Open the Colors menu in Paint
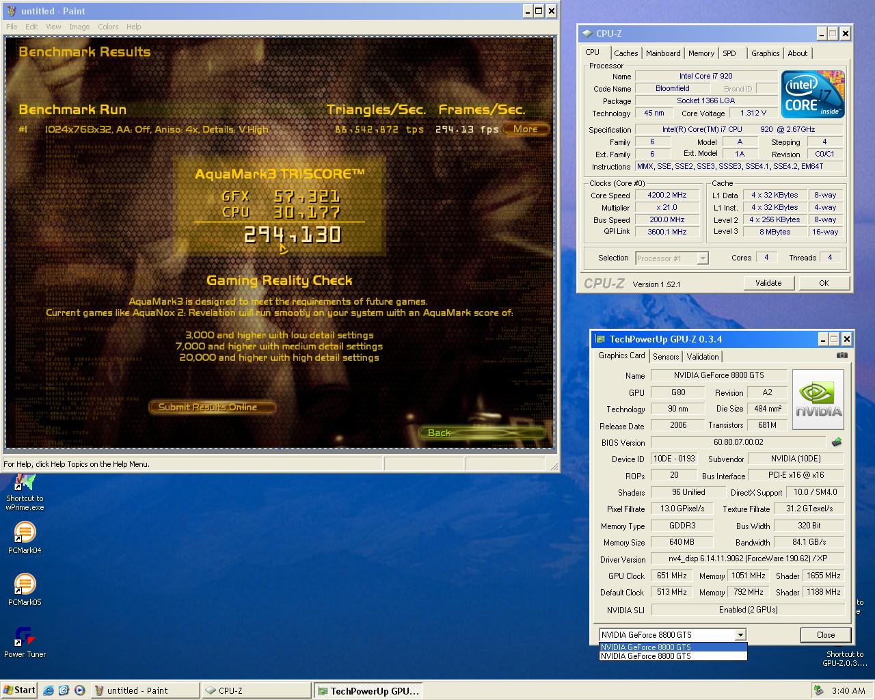Screen dimensions: 875x700 pyautogui.click(x=108, y=27)
